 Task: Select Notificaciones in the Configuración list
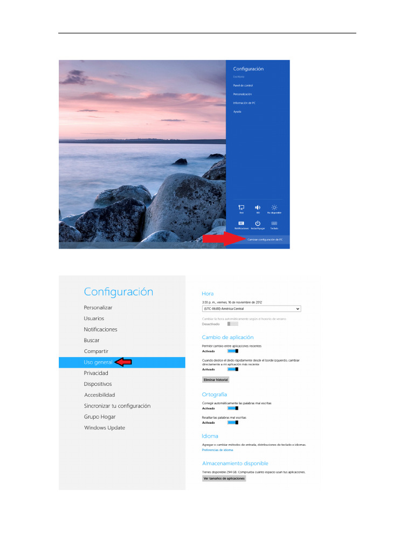click(100, 329)
